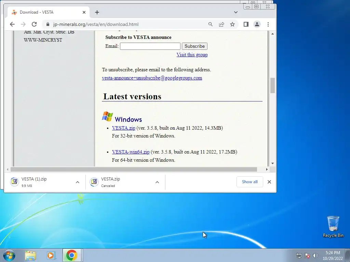Viewport: 350px width, 262px height.
Task: Open the Recycle Bin on desktop
Action: (x=333, y=227)
